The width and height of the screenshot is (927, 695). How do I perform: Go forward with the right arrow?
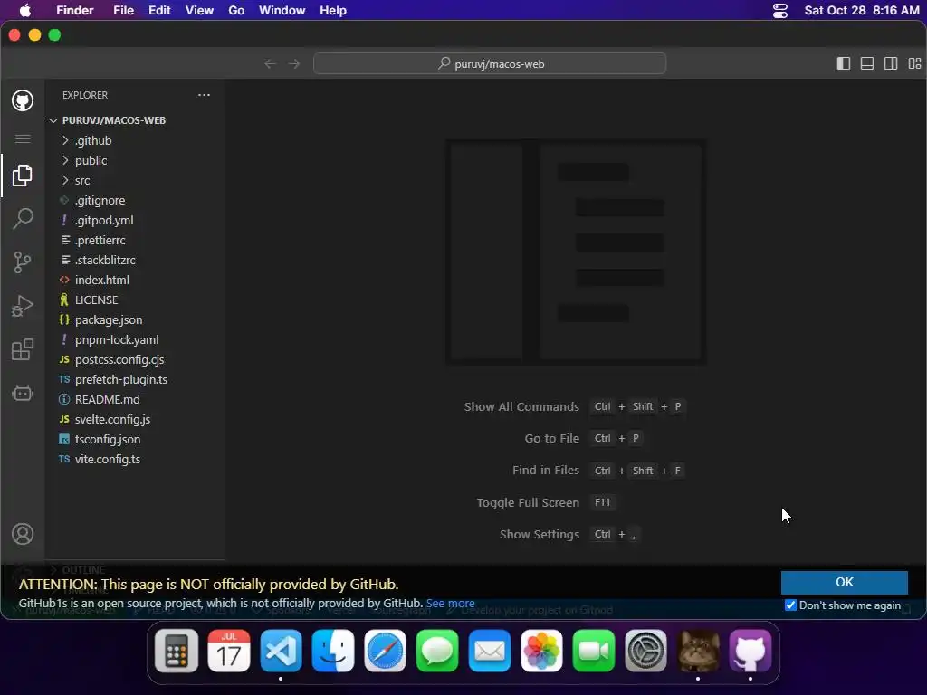click(294, 64)
